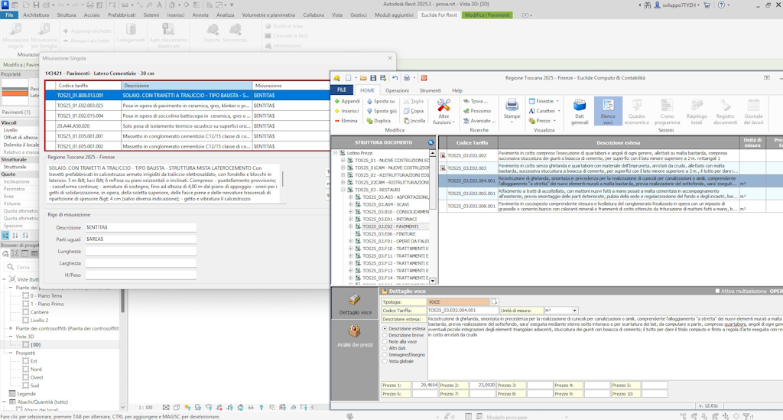Click the Trova search button

(x=475, y=101)
